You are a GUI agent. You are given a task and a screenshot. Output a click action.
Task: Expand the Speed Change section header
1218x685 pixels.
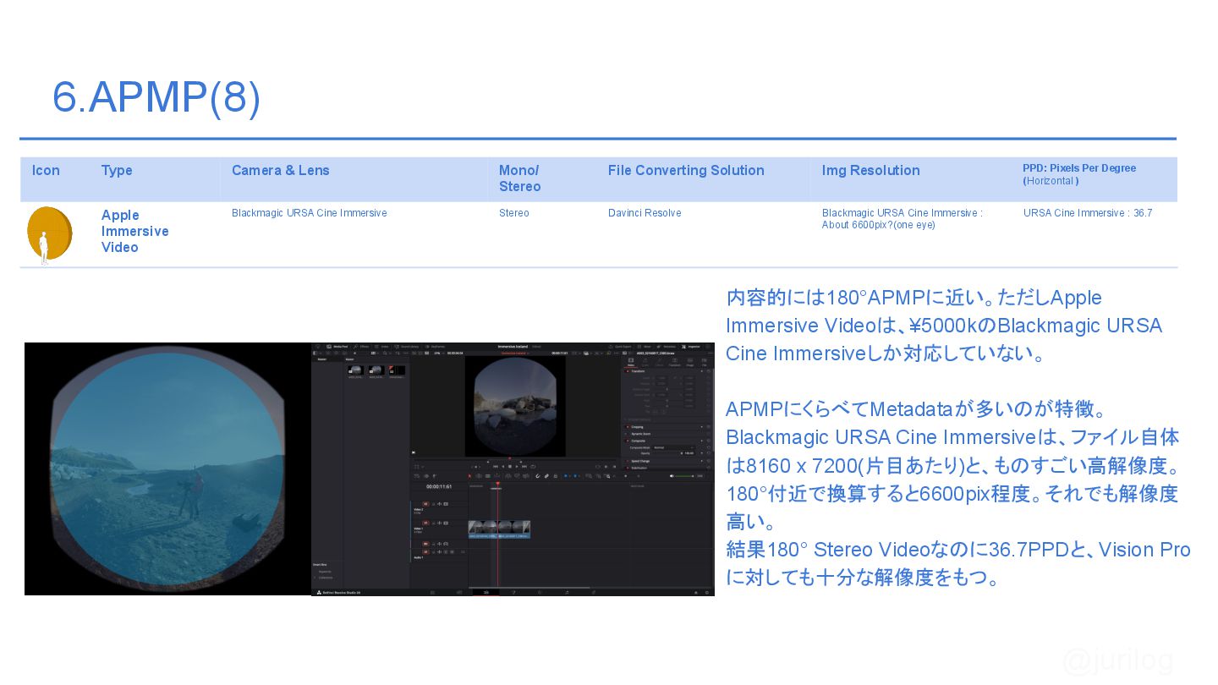[x=640, y=461]
